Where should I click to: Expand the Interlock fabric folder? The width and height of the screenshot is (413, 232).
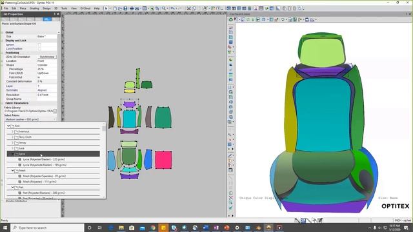12,131
